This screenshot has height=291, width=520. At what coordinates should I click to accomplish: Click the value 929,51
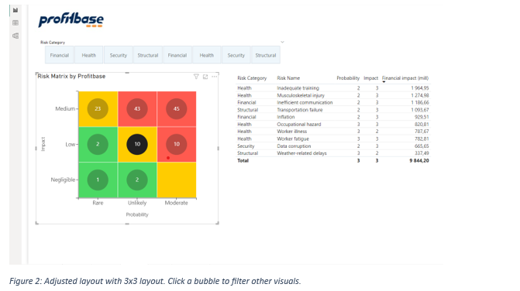[x=422, y=117]
